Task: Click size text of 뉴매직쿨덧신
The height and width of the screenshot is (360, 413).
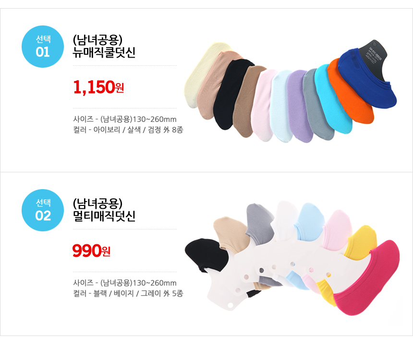Action: click(x=125, y=120)
